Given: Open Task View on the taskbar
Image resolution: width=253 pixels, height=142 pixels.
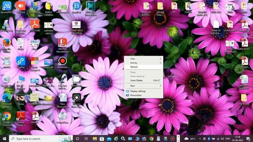Looking at the screenshot, I should [x=86, y=138].
